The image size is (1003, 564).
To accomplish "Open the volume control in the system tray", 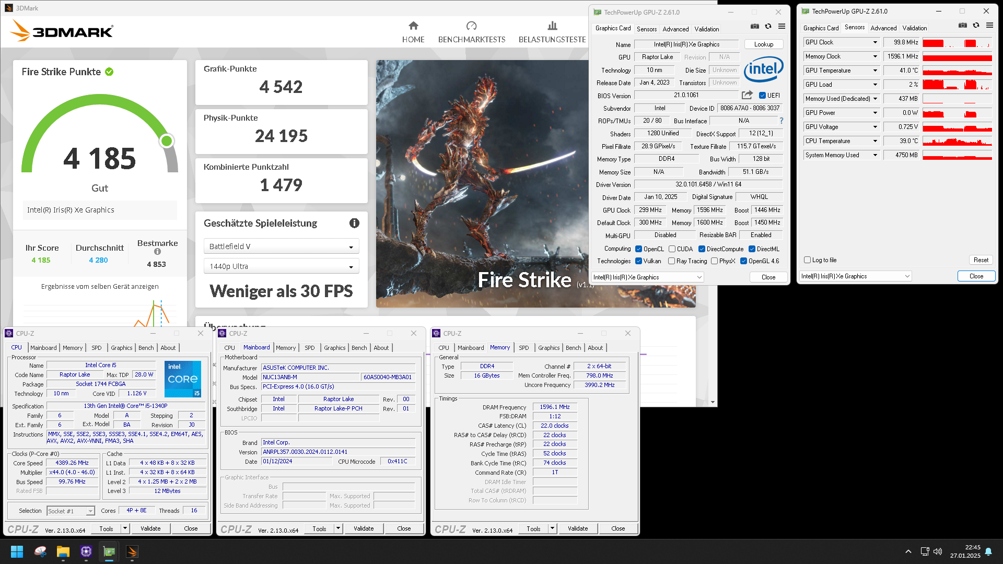I will click(938, 551).
